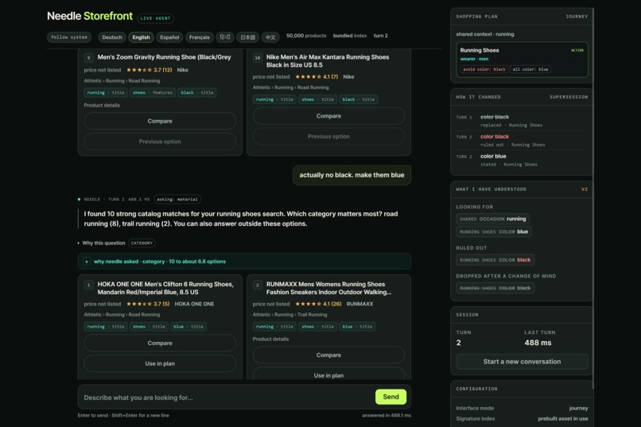Select Turn 2 color black ruled out entry
641x427 pixels.
[522, 141]
